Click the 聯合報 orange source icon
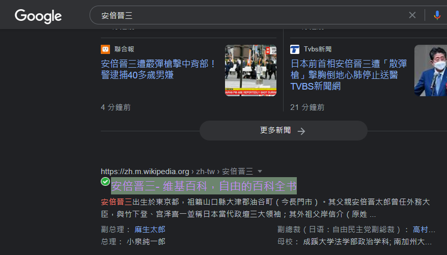Screen dimensions: 447x255 click(105, 49)
